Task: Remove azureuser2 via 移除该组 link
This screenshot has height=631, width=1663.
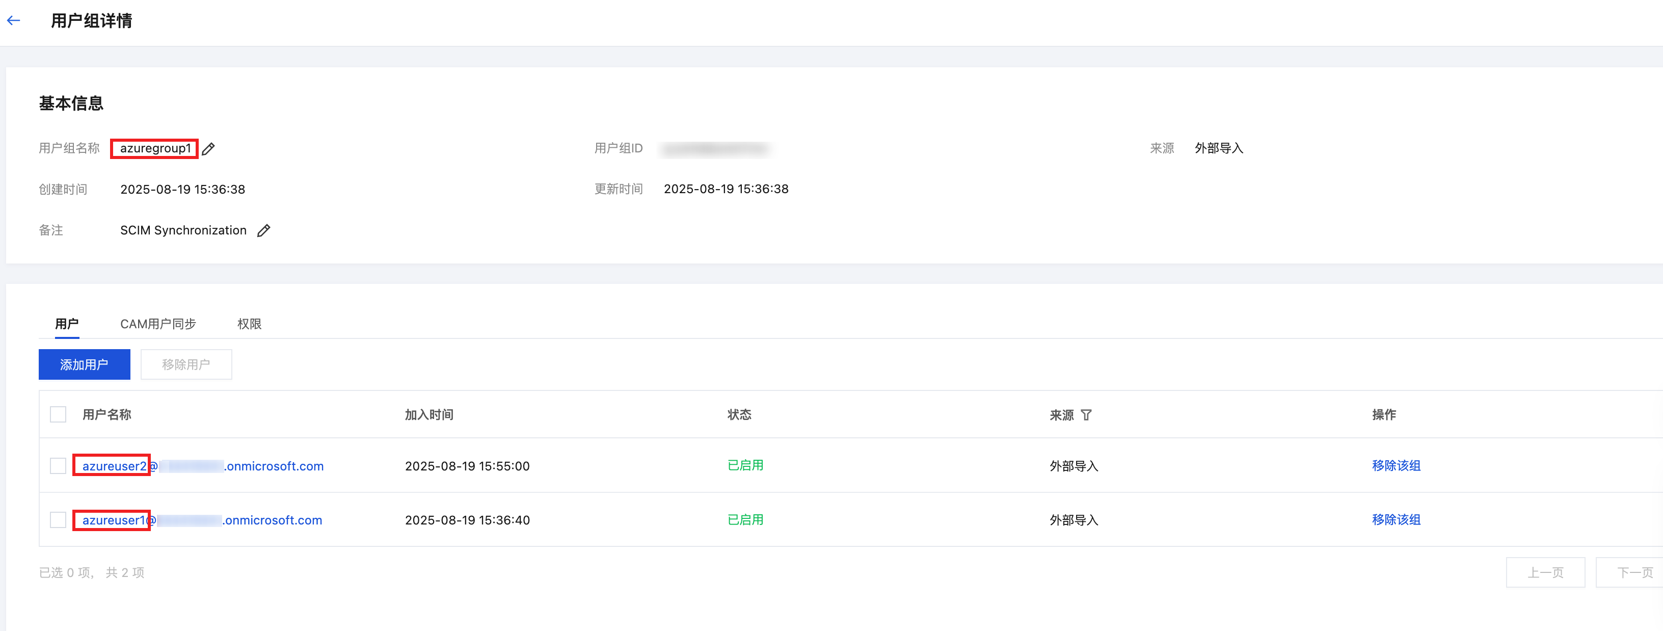Action: pyautogui.click(x=1396, y=466)
